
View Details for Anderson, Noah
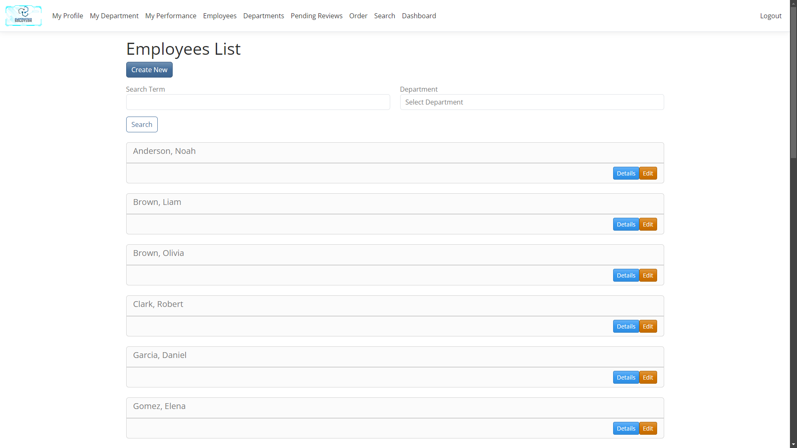(x=626, y=173)
